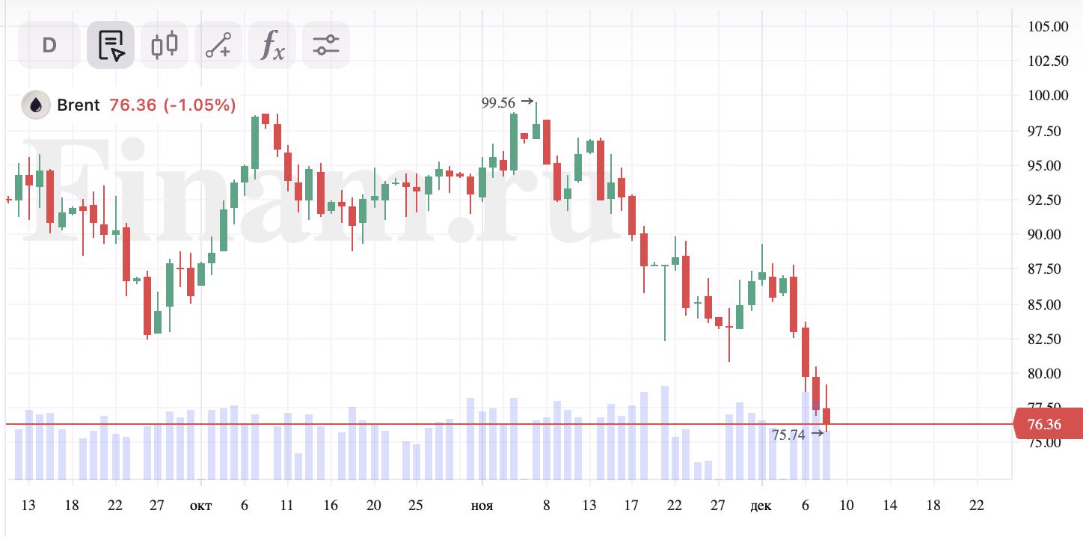Select the candlestick chart type icon
Viewport: 1083px width, 537px height.
164,45
